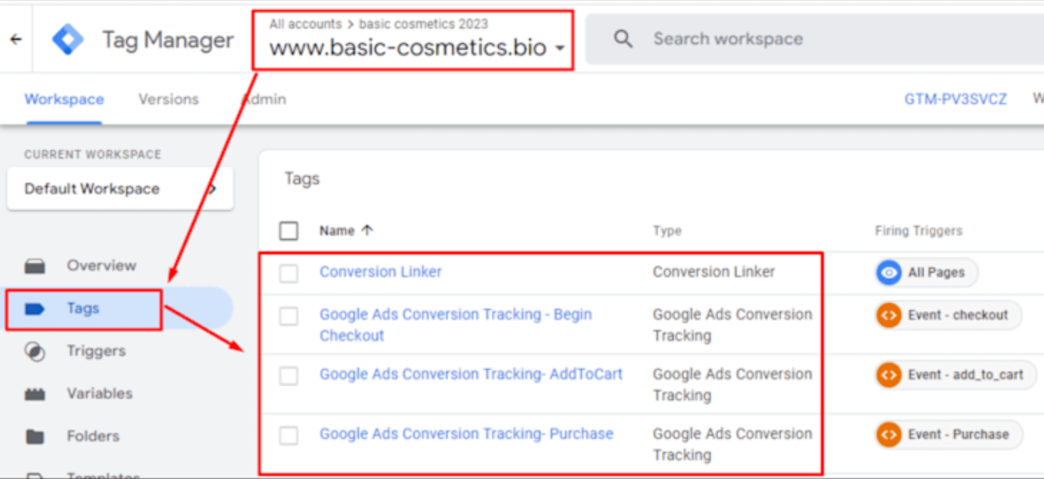Click the Triggers sidebar icon
Image resolution: width=1044 pixels, height=479 pixels.
click(35, 352)
